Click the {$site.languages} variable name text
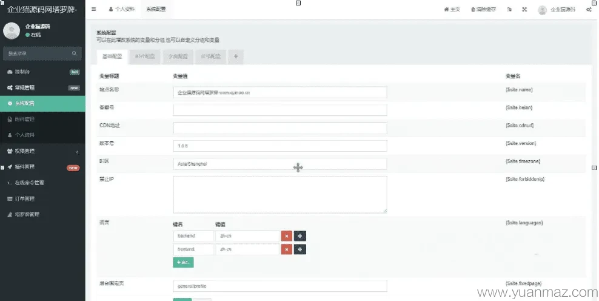This screenshot has height=301, width=599. tap(524, 223)
